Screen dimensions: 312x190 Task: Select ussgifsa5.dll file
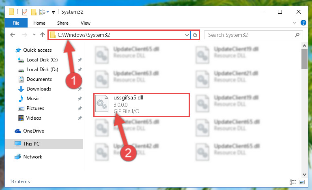(142, 105)
